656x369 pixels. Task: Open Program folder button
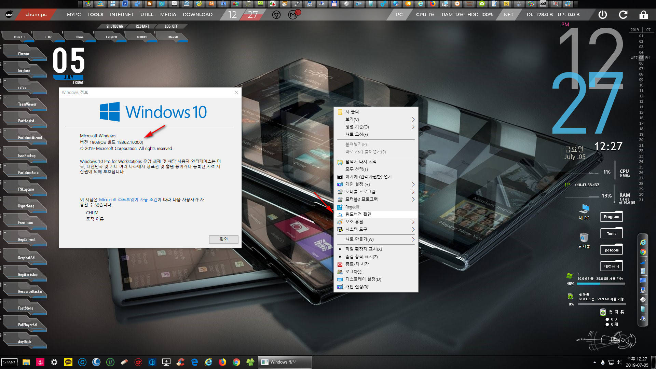click(x=612, y=217)
